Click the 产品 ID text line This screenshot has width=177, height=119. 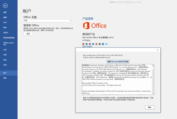pyautogui.click(x=96, y=58)
